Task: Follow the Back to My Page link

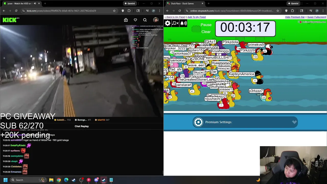Action: pos(175,17)
